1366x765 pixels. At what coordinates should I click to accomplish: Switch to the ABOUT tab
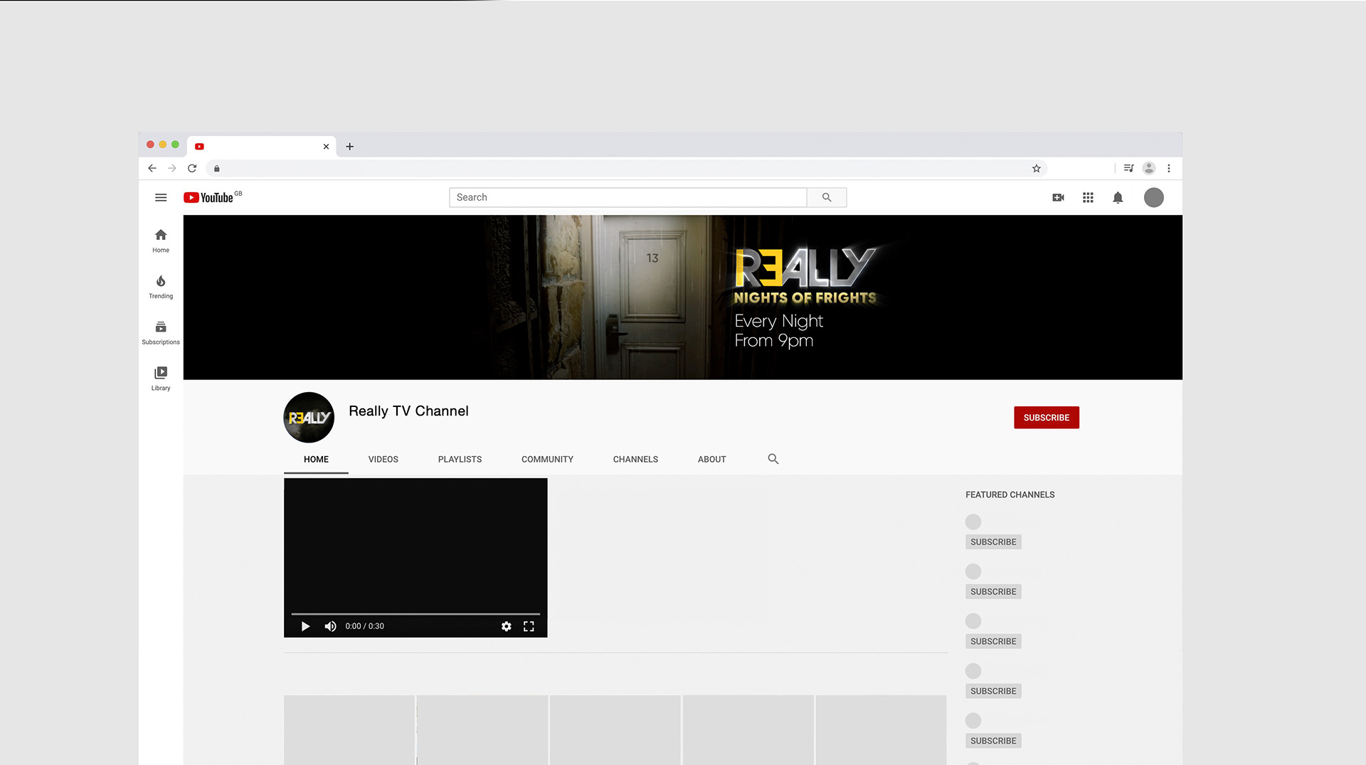click(711, 459)
